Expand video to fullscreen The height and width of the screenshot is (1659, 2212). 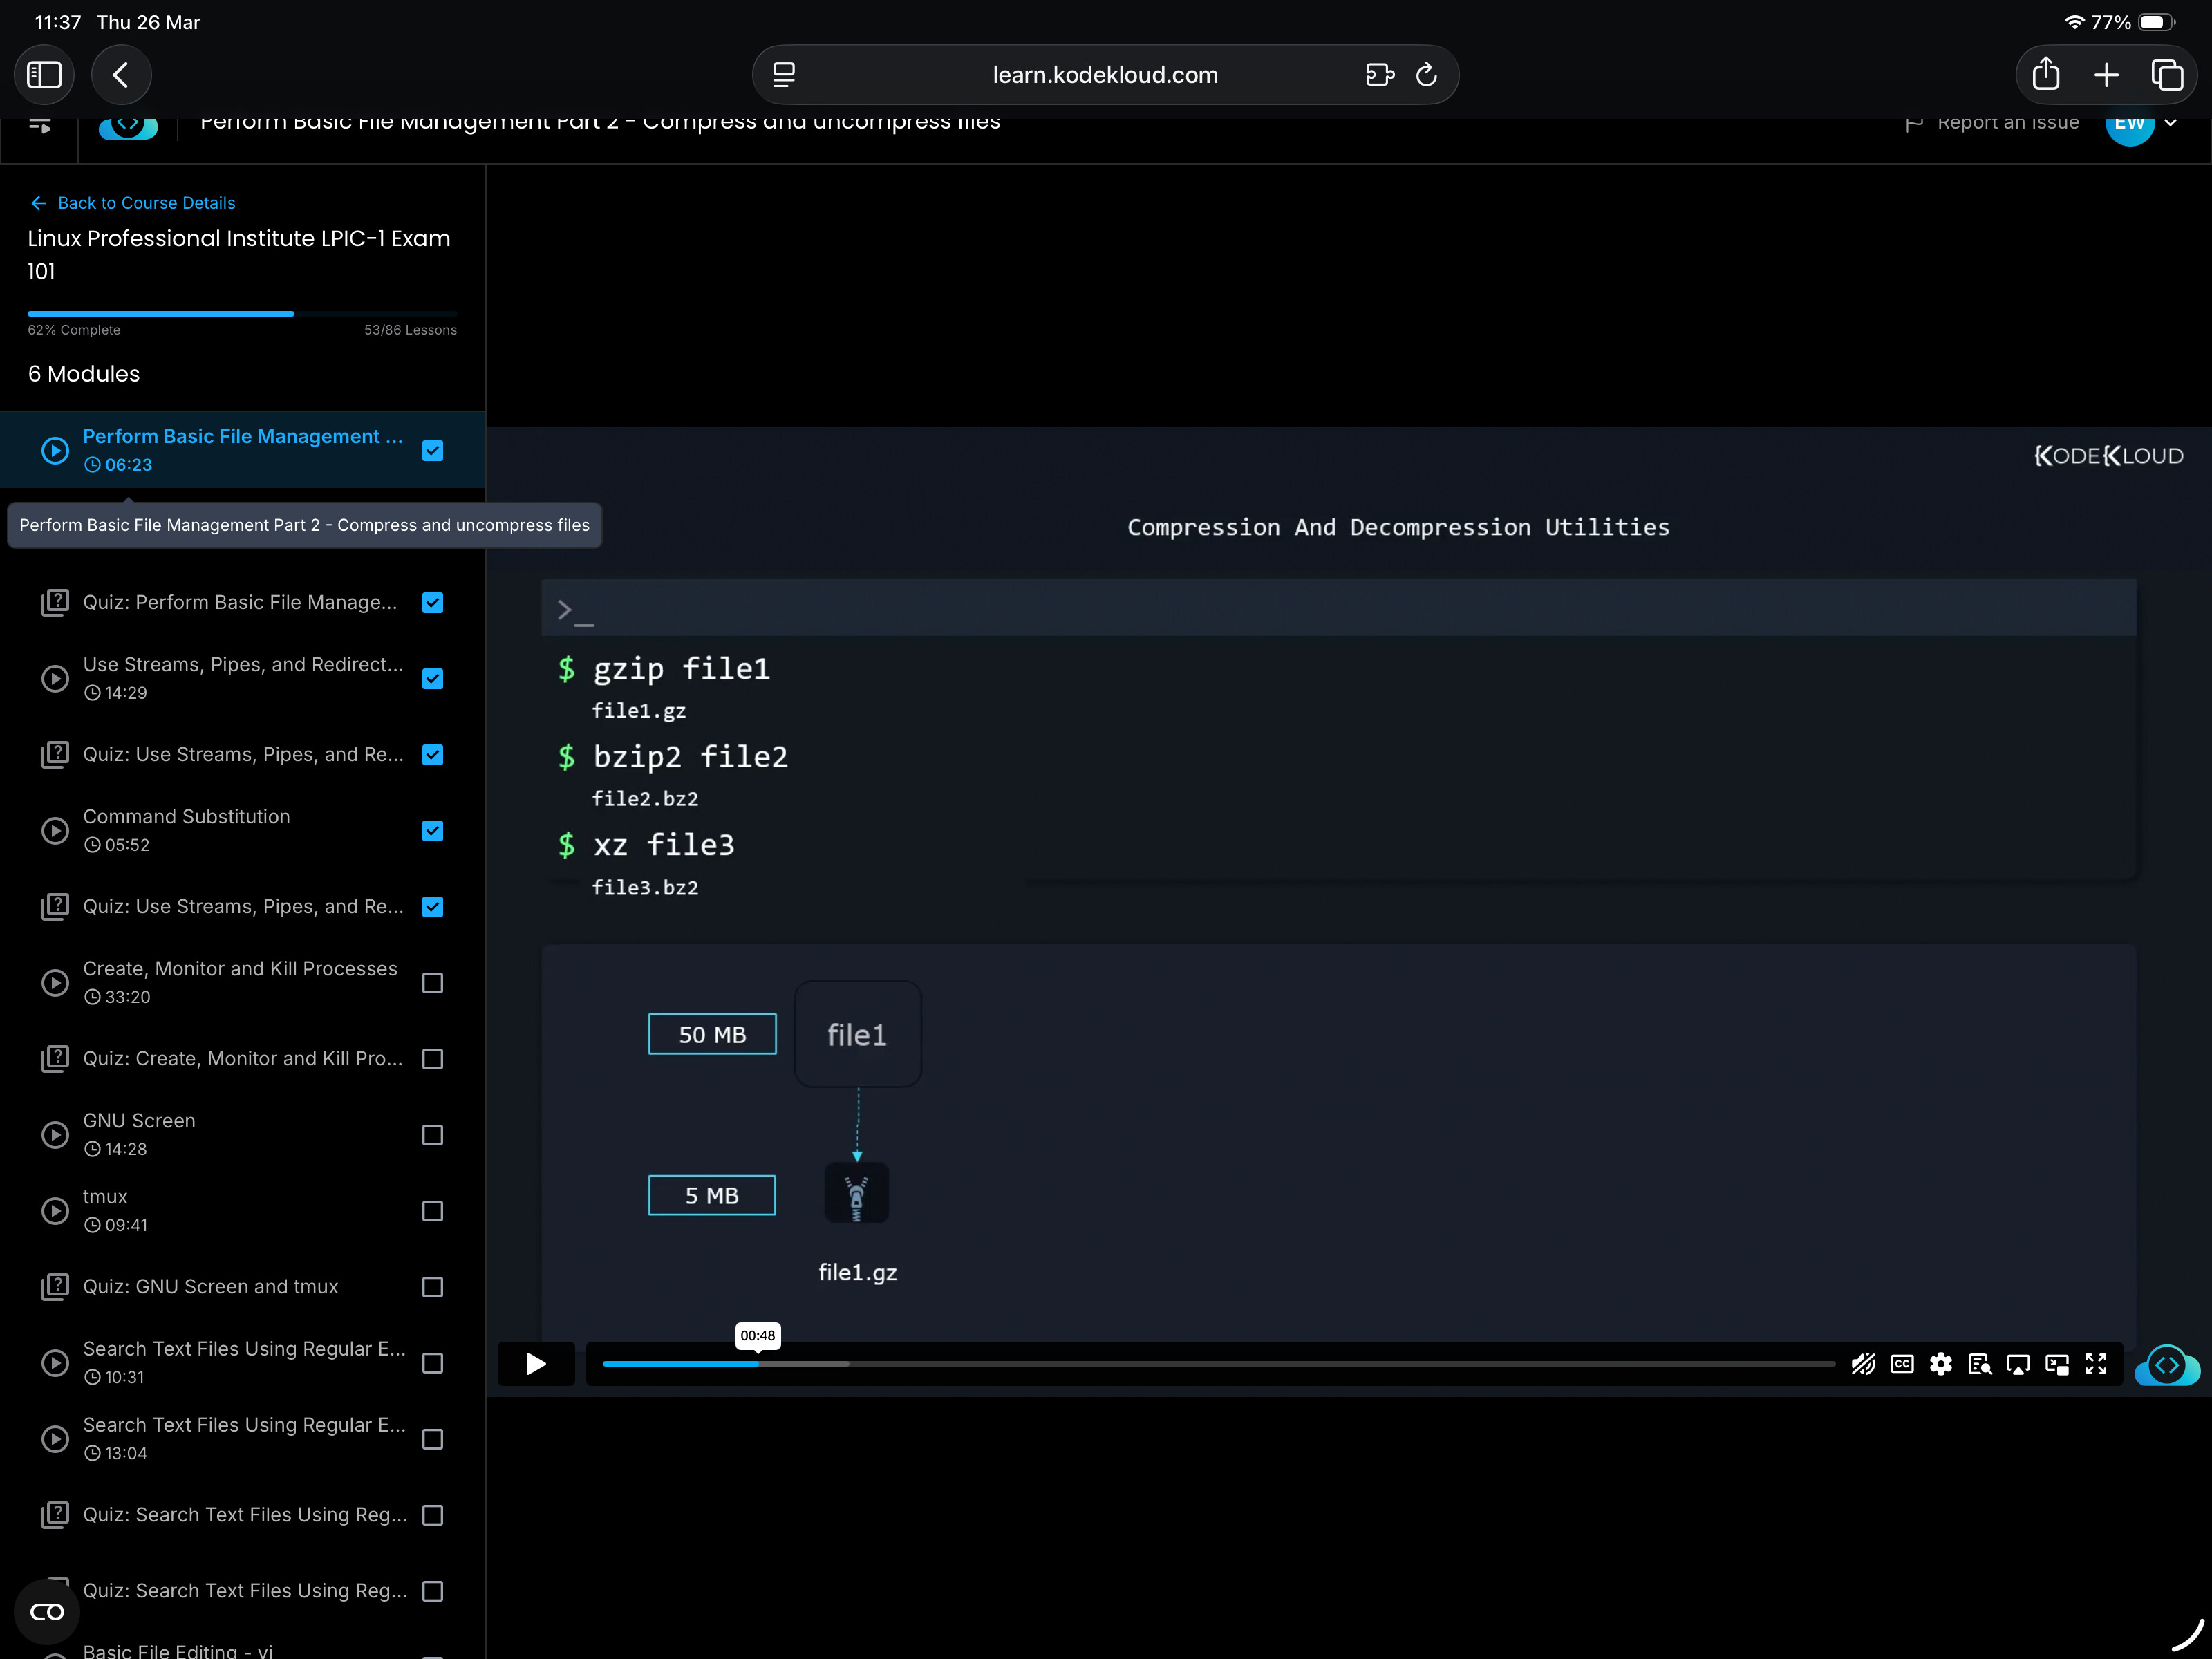tap(2096, 1364)
